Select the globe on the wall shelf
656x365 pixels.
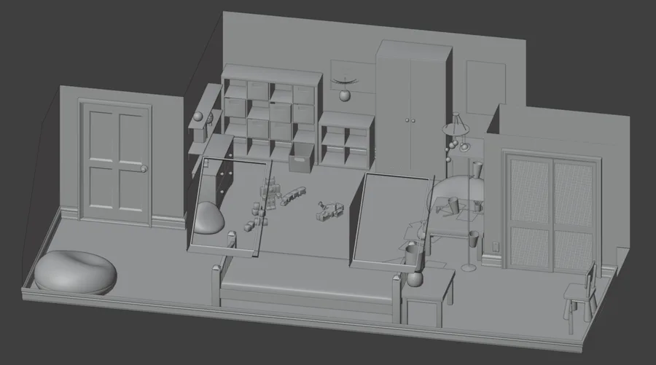point(198,117)
